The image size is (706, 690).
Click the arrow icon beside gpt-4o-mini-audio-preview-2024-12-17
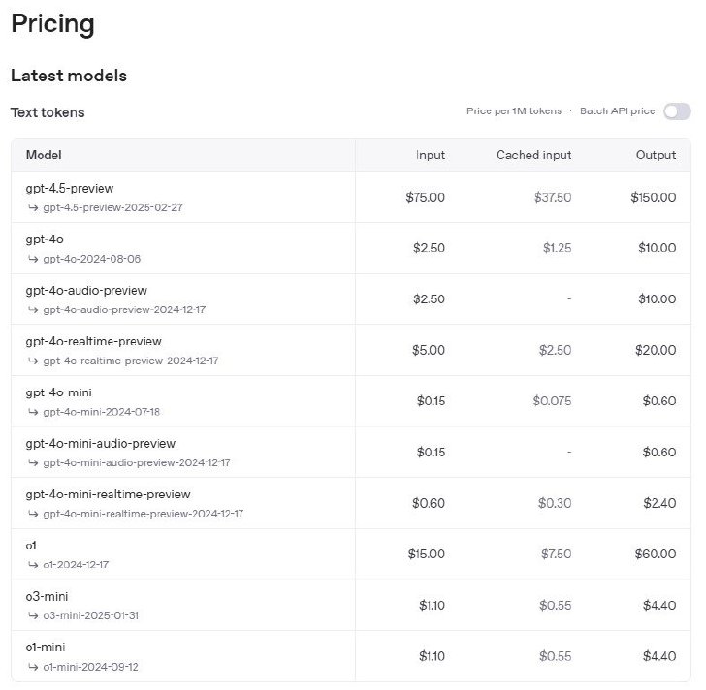[x=33, y=462]
